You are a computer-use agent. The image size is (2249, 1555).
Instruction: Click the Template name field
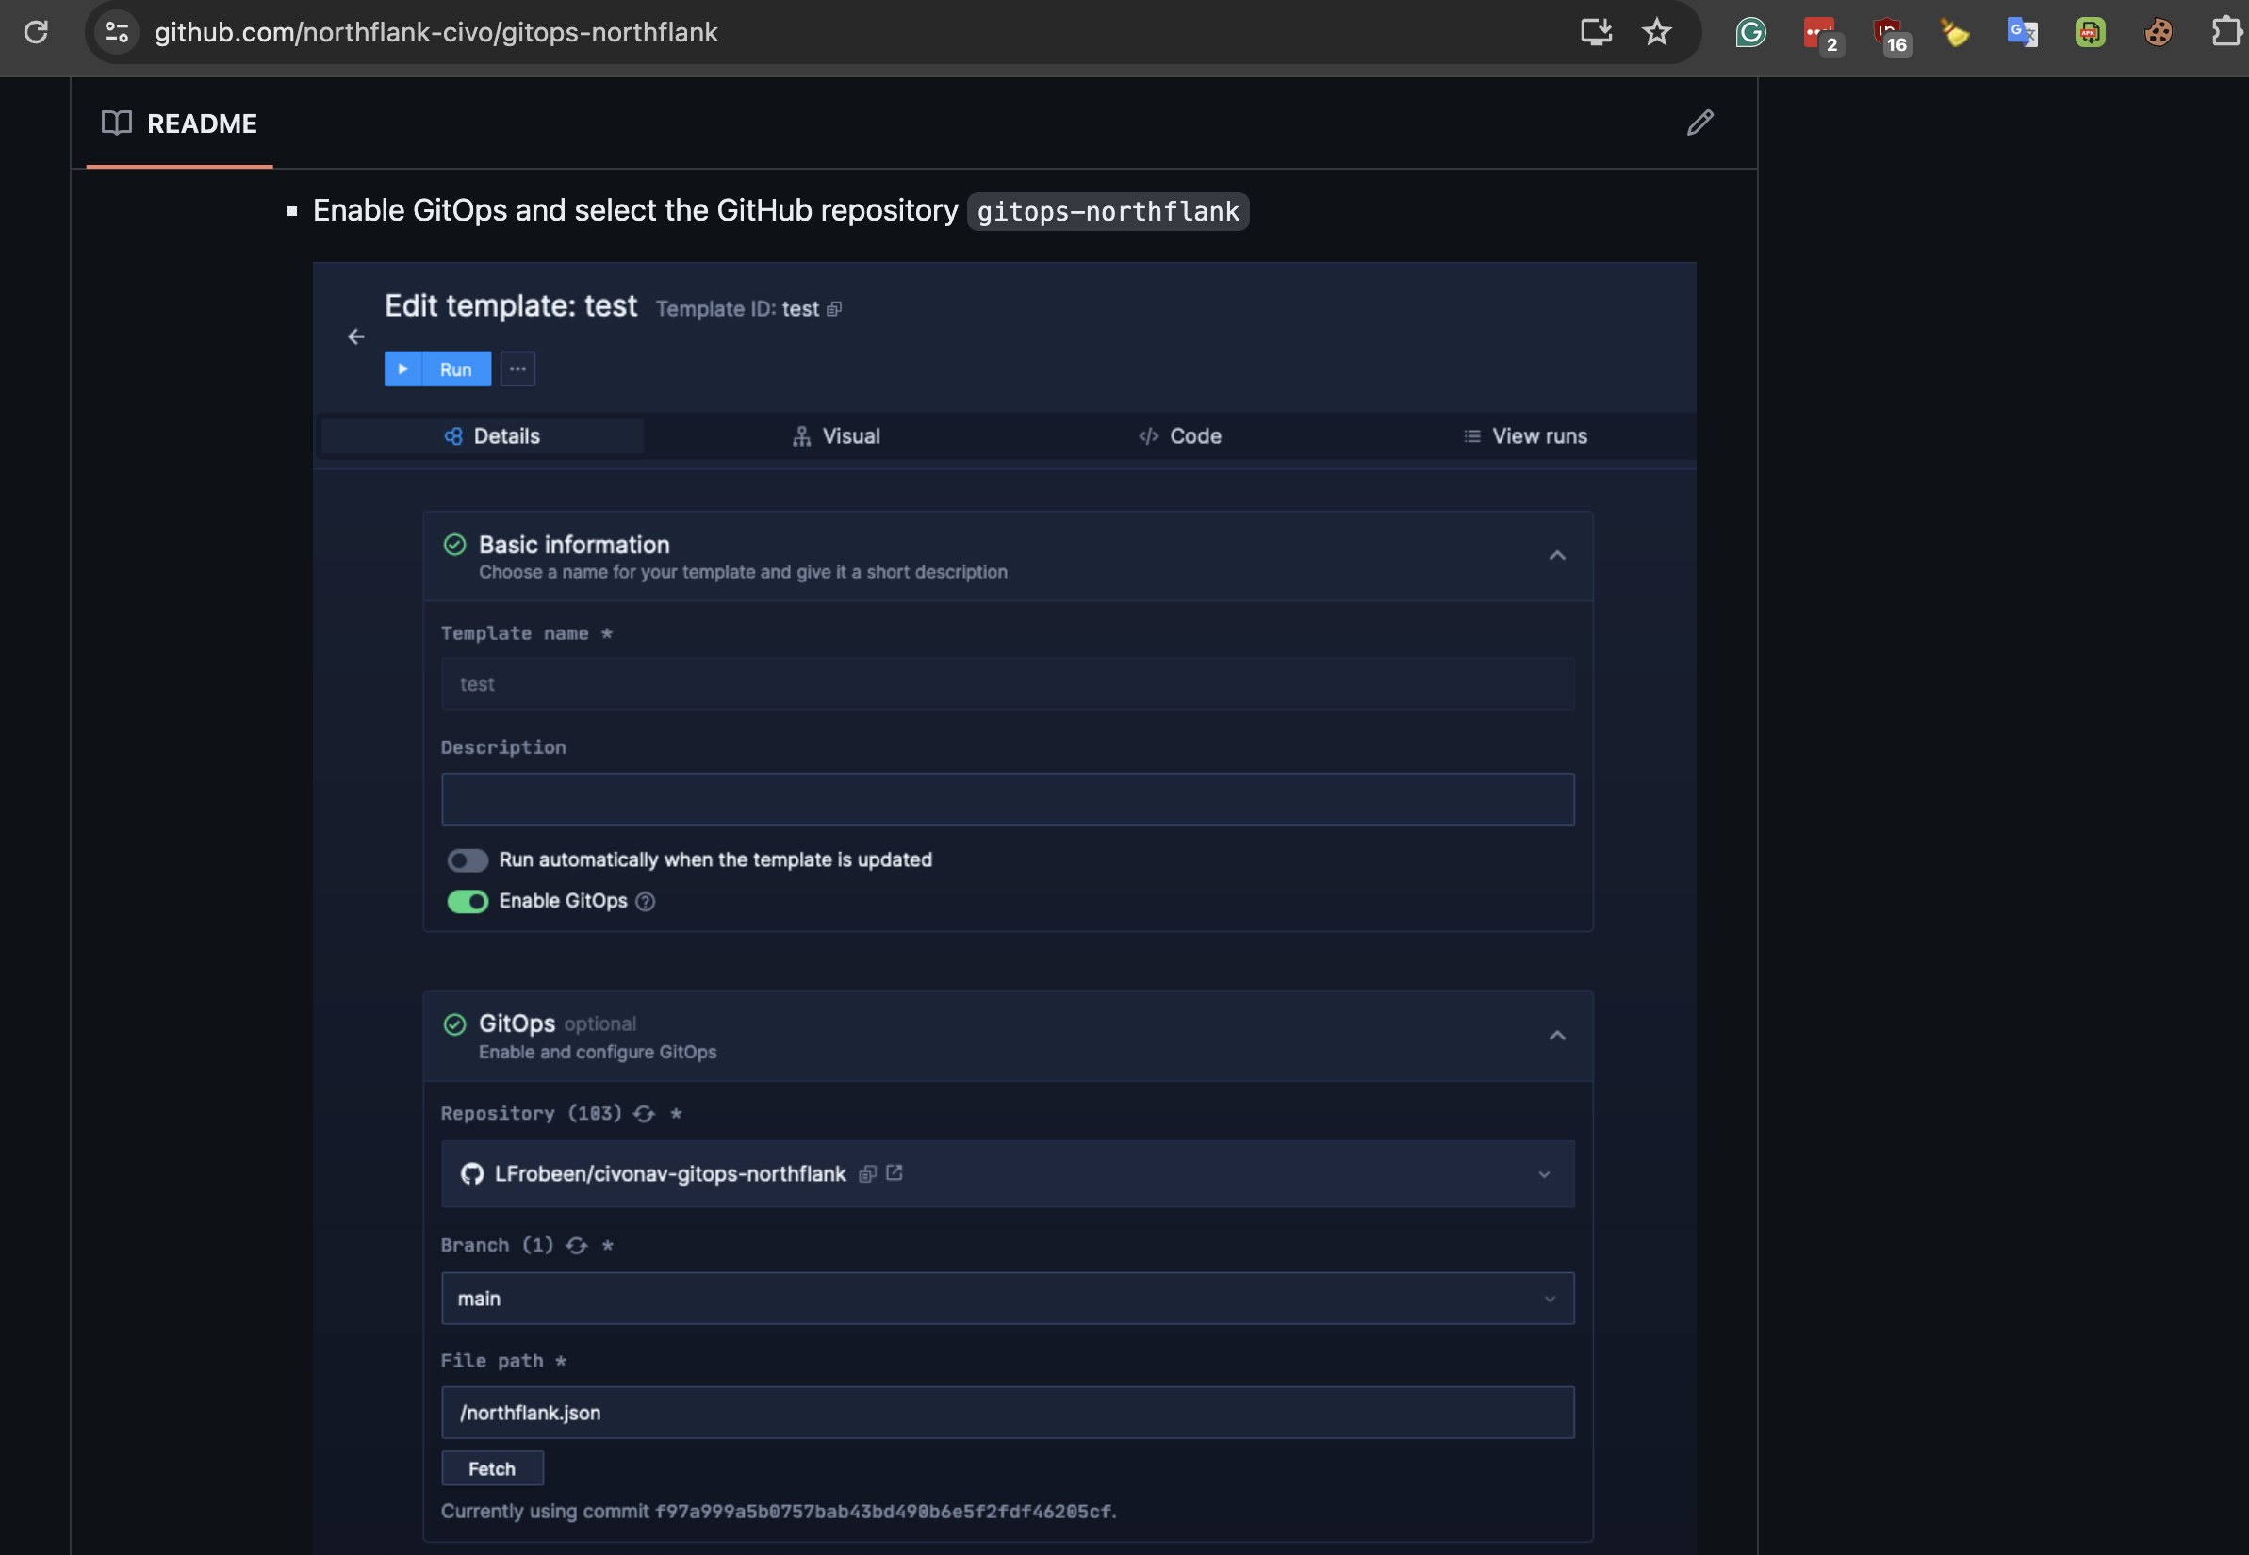pyautogui.click(x=1008, y=684)
